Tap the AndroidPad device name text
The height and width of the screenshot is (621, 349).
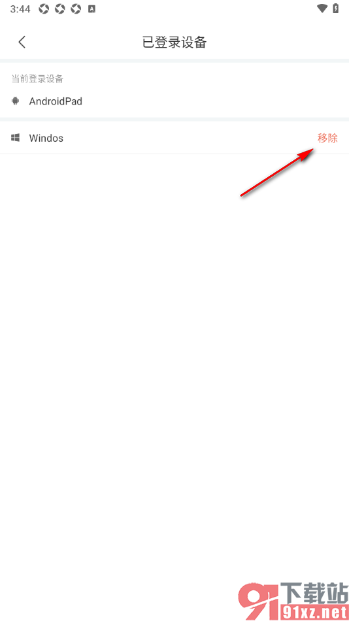click(56, 101)
